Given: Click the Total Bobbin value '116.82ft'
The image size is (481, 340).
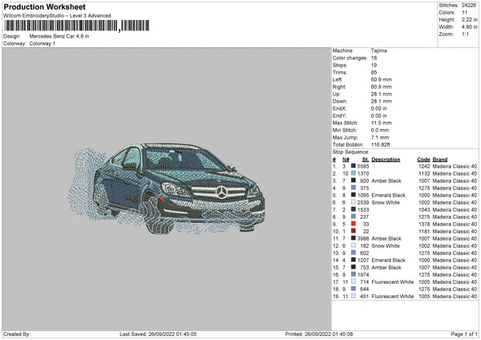Looking at the screenshot, I should pyautogui.click(x=380, y=144).
